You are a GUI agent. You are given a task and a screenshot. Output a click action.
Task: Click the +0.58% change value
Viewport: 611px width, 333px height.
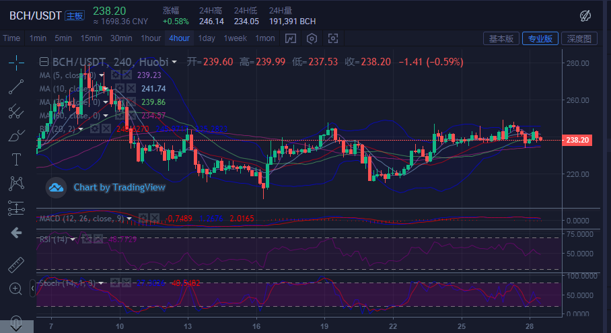click(176, 22)
